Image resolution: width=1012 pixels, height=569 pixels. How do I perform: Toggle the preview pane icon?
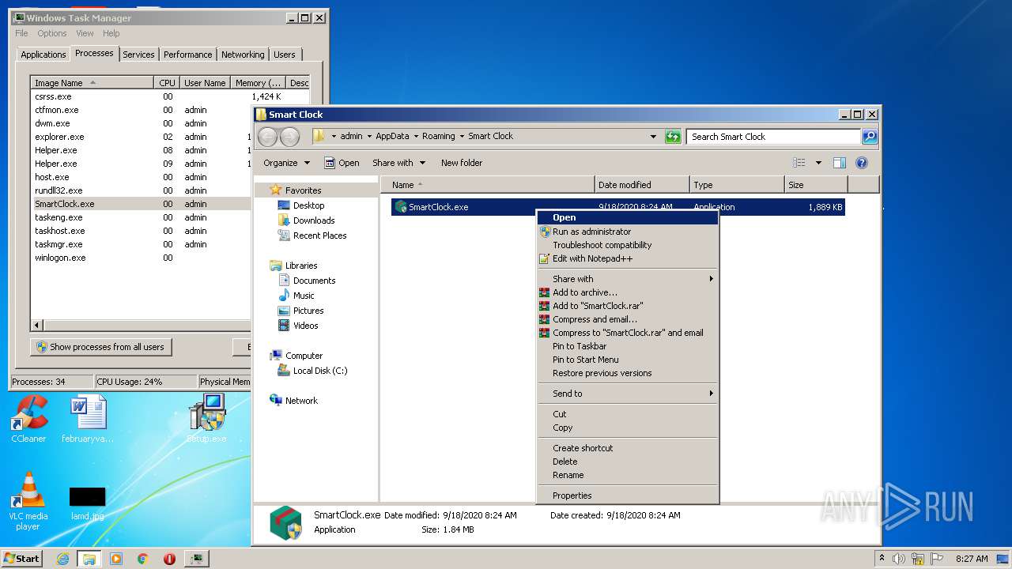840,163
